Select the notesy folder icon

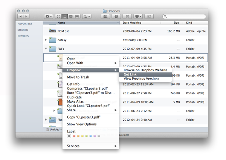click(x=52, y=40)
